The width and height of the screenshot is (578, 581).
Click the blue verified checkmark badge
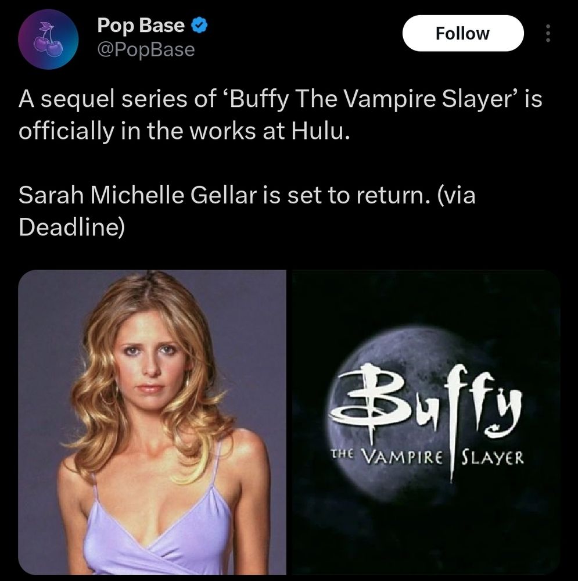(x=199, y=26)
